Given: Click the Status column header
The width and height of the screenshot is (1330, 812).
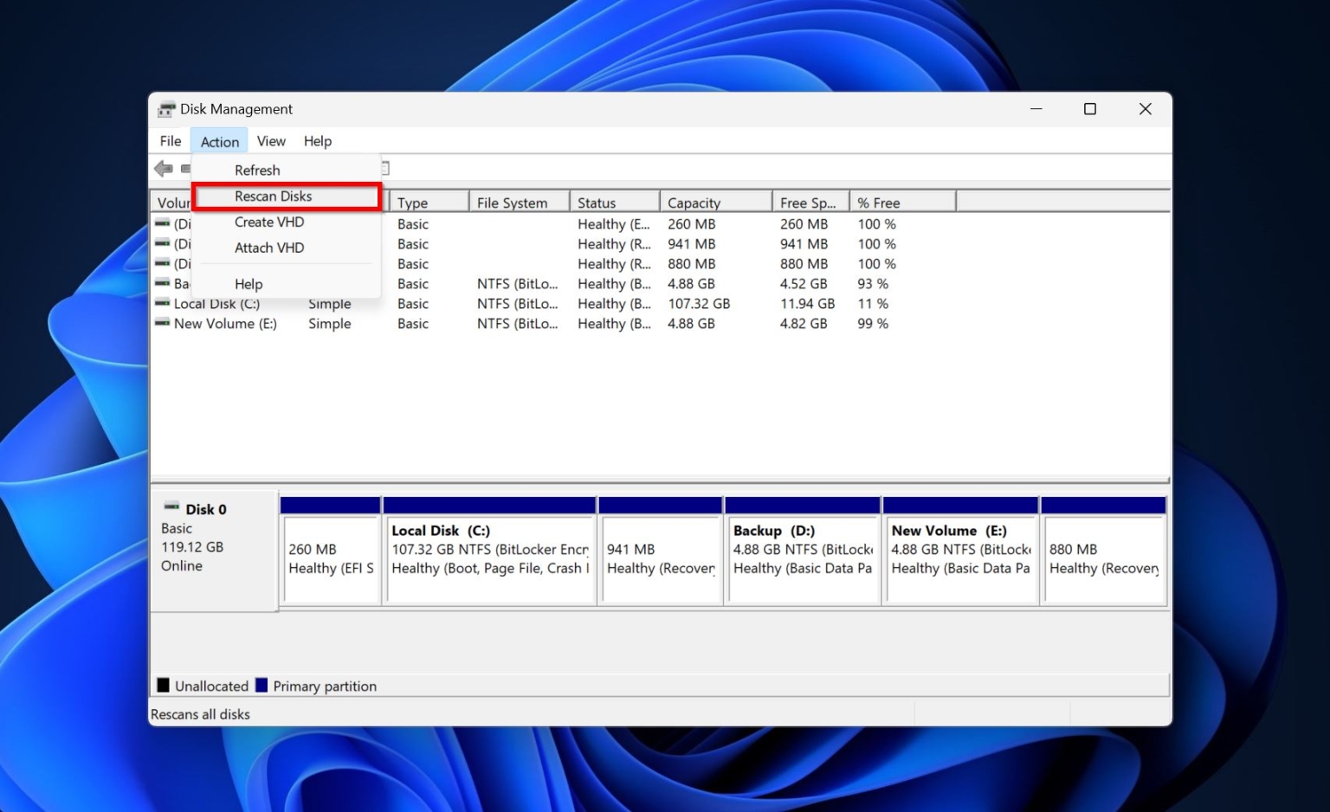Looking at the screenshot, I should coord(597,202).
